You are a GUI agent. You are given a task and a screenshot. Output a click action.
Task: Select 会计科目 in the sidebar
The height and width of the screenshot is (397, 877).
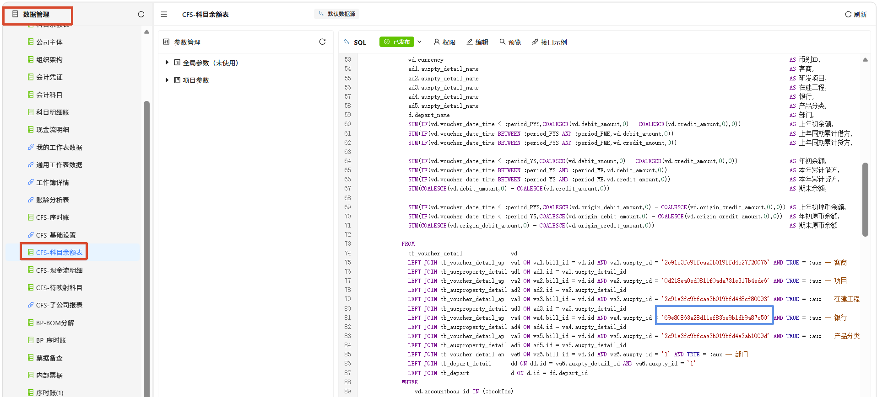[49, 95]
